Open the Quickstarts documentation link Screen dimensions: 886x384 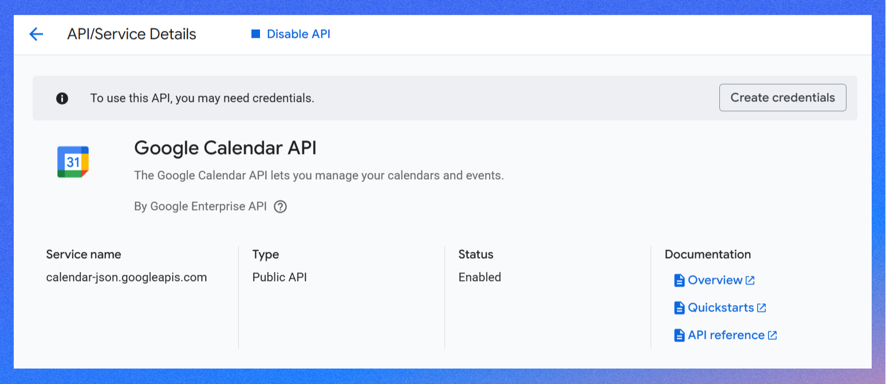720,308
